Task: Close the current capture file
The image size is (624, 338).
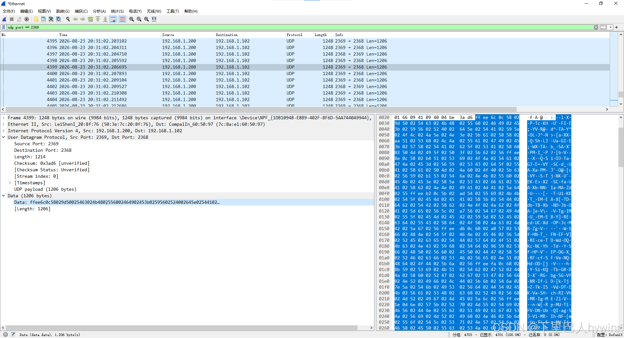Action: 51,19
